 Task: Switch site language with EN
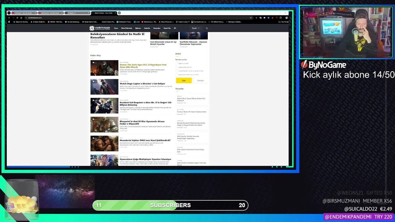(x=175, y=28)
